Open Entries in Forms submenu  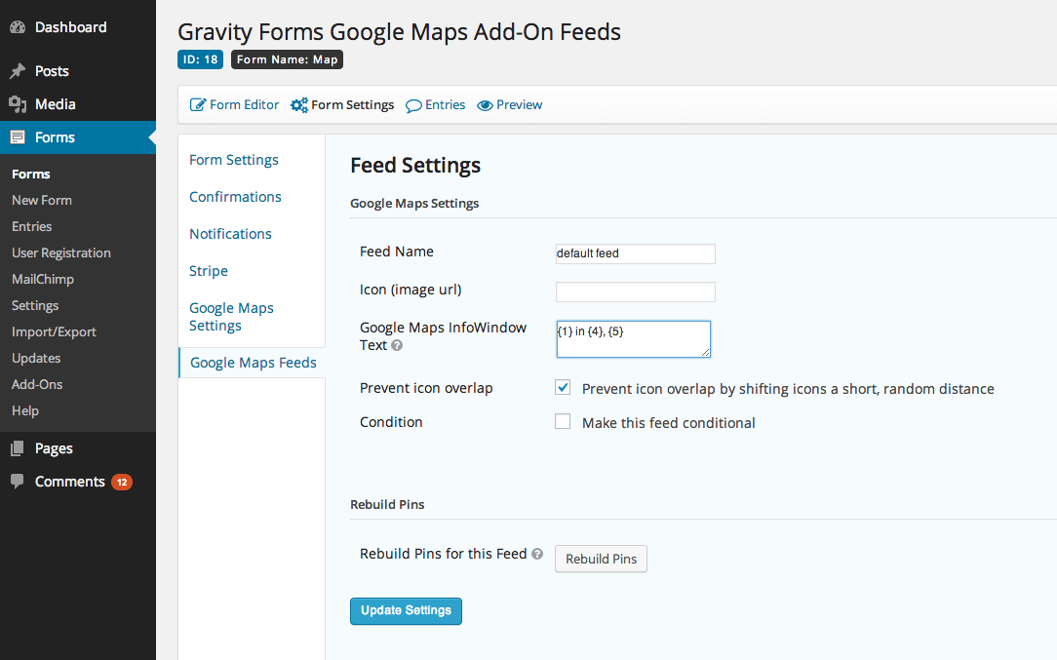[x=31, y=226]
